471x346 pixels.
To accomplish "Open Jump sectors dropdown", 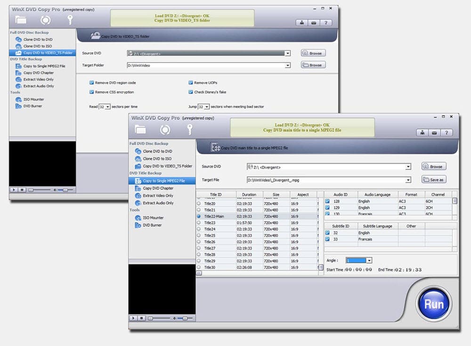I will click(x=206, y=106).
